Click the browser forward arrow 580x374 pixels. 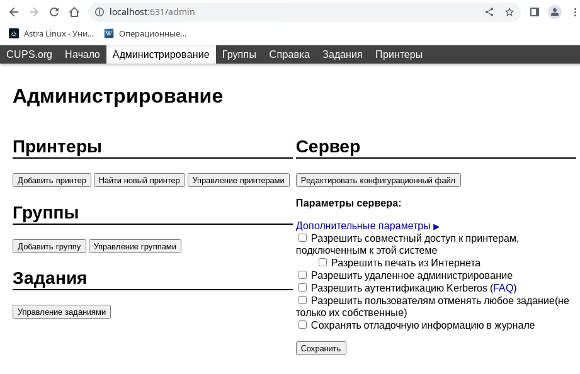34,12
